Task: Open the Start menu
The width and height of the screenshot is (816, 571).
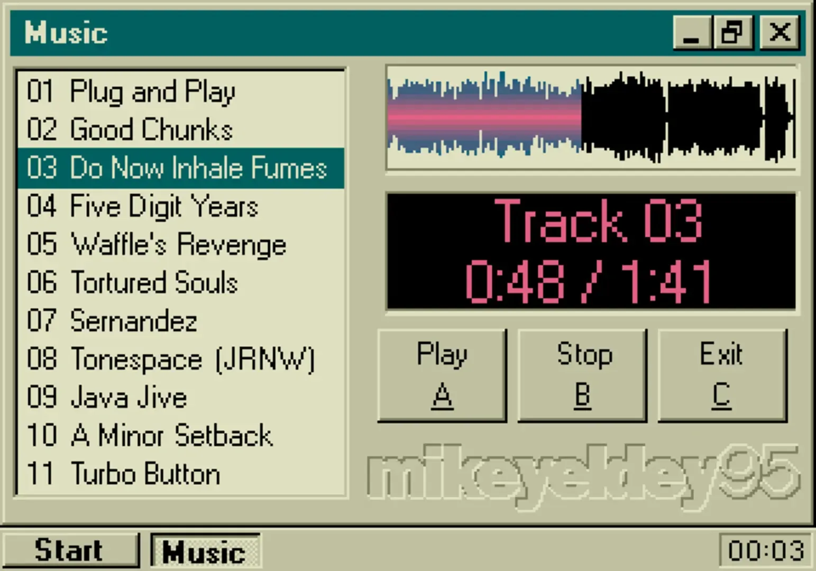Action: click(69, 551)
